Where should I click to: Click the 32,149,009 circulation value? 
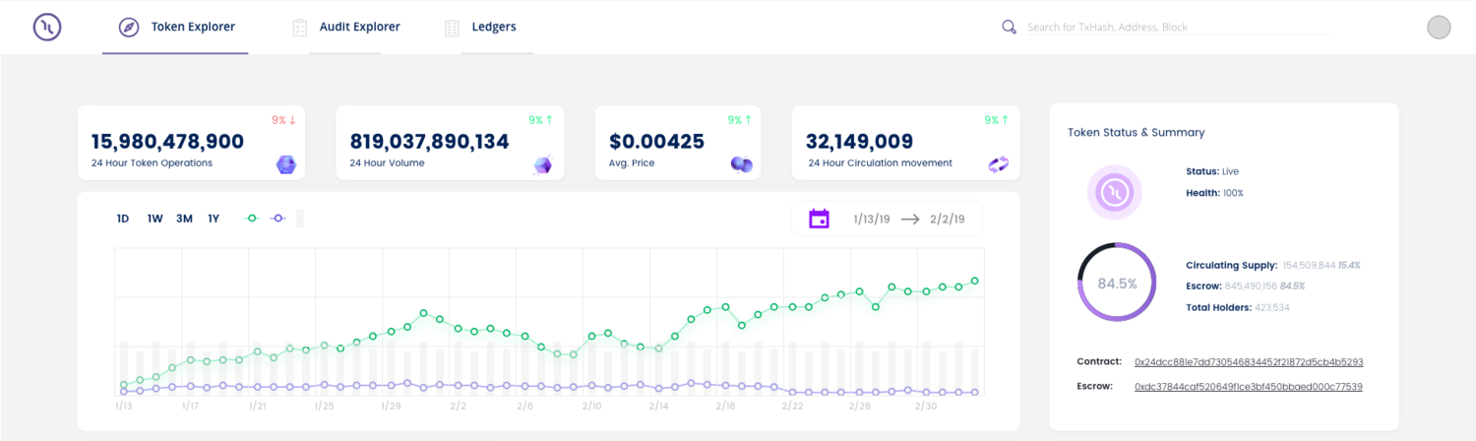click(x=860, y=142)
